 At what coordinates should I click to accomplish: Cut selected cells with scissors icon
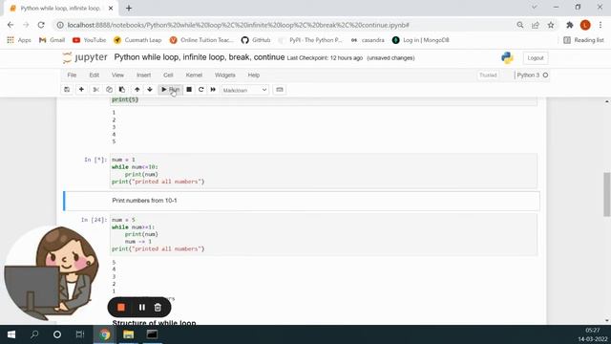point(95,90)
